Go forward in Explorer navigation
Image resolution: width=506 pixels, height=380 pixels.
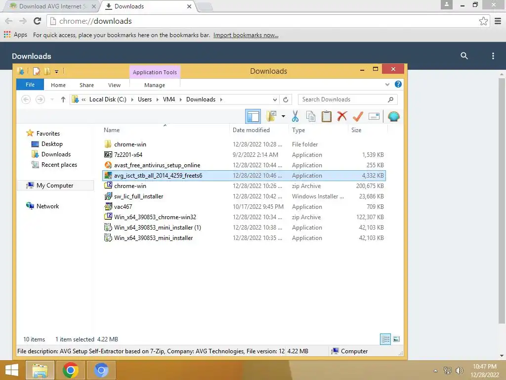(x=40, y=99)
